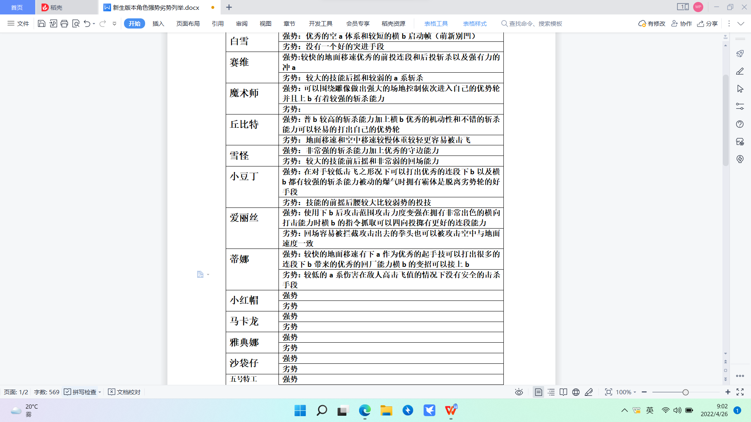This screenshot has height=422, width=751.
Task: Open the 开发工具 tab
Action: click(x=321, y=23)
